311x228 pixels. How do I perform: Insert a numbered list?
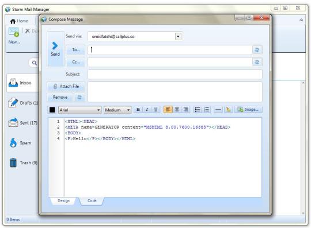[207, 110]
